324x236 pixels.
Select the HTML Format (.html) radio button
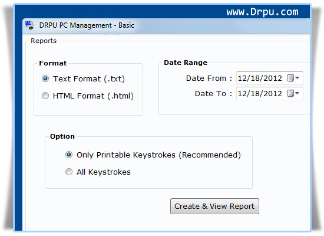tap(45, 96)
